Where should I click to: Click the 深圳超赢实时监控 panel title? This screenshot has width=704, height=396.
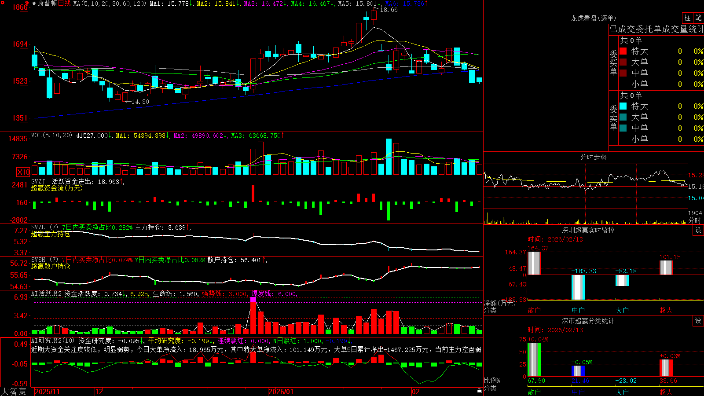click(588, 230)
